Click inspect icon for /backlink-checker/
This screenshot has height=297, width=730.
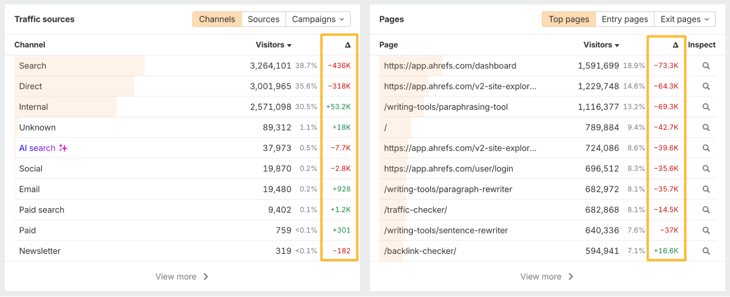point(706,251)
